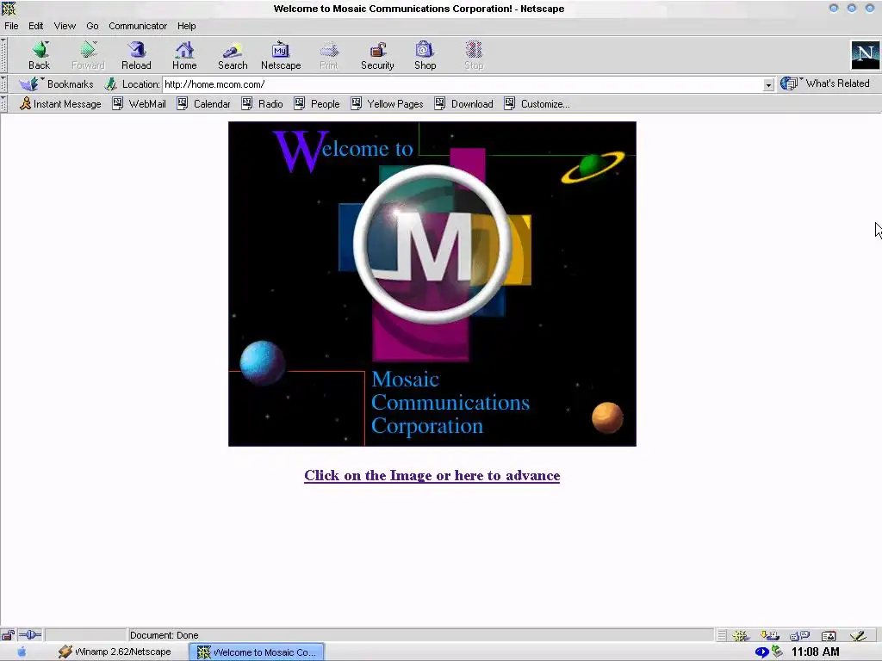Open Download from personal toolbar
882x661 pixels.
pos(463,104)
